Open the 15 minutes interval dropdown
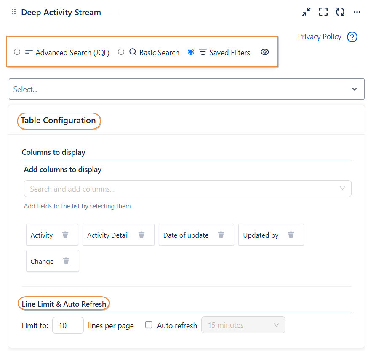This screenshot has height=351, width=368. [x=243, y=325]
